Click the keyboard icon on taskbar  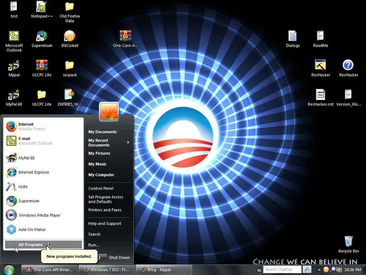[259, 270]
